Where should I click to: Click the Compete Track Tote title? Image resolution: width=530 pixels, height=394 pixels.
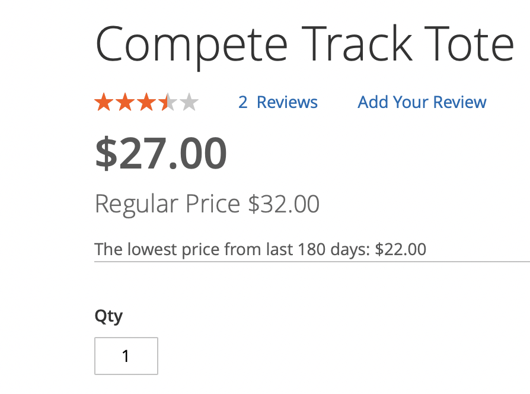[x=304, y=44]
